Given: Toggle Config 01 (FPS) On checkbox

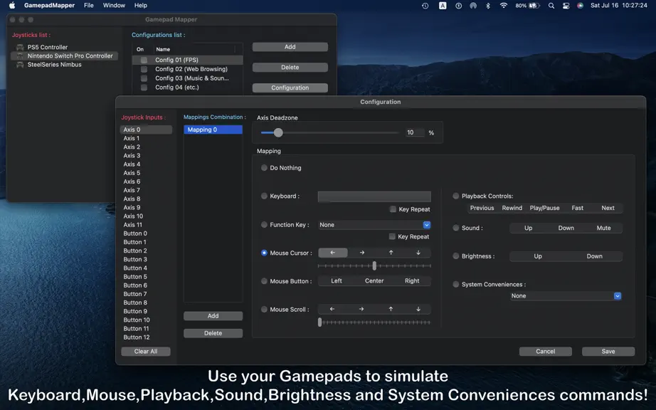Looking at the screenshot, I should coord(144,60).
